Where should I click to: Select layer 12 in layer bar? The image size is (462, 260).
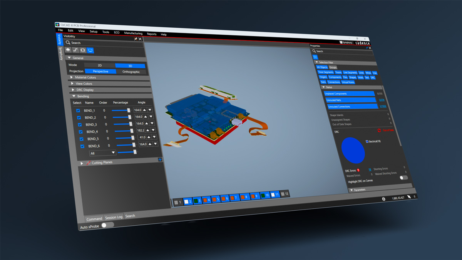coord(285,194)
